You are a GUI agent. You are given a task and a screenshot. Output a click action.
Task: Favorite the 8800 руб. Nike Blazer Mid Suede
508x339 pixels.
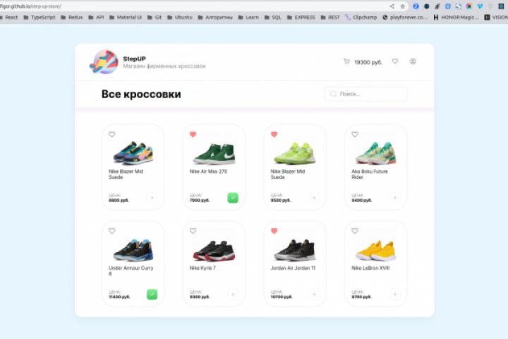(111, 134)
